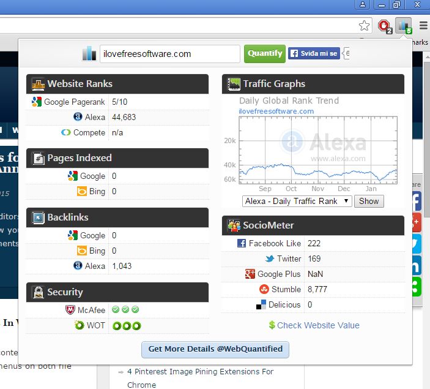Click the Google Plus value NaN
The width and height of the screenshot is (430, 389).
316,274
